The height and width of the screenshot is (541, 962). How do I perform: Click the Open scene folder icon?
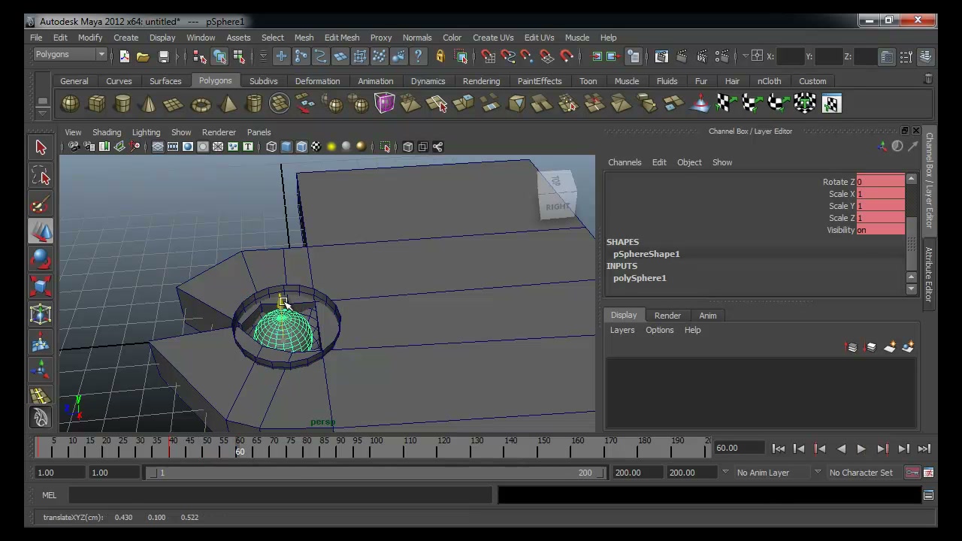(x=143, y=56)
